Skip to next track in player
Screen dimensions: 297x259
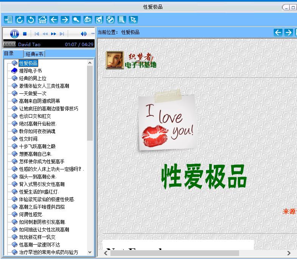pyautogui.click(x=62, y=34)
